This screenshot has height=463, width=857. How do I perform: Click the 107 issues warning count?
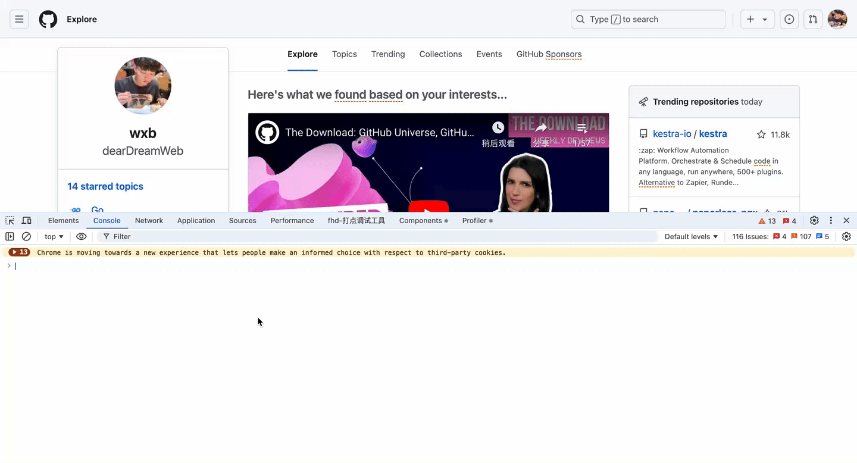pos(802,236)
